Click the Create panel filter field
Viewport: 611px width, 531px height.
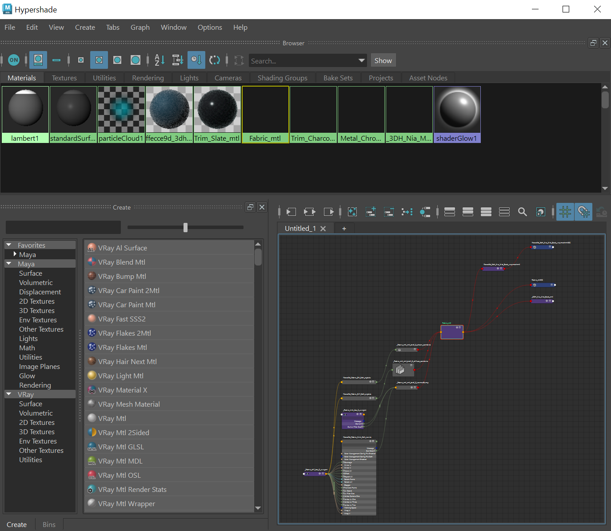point(63,227)
